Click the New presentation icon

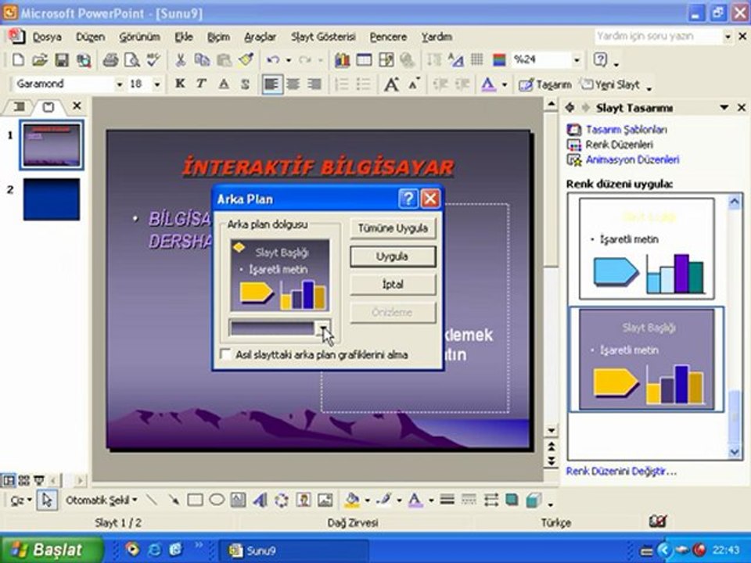(18, 60)
